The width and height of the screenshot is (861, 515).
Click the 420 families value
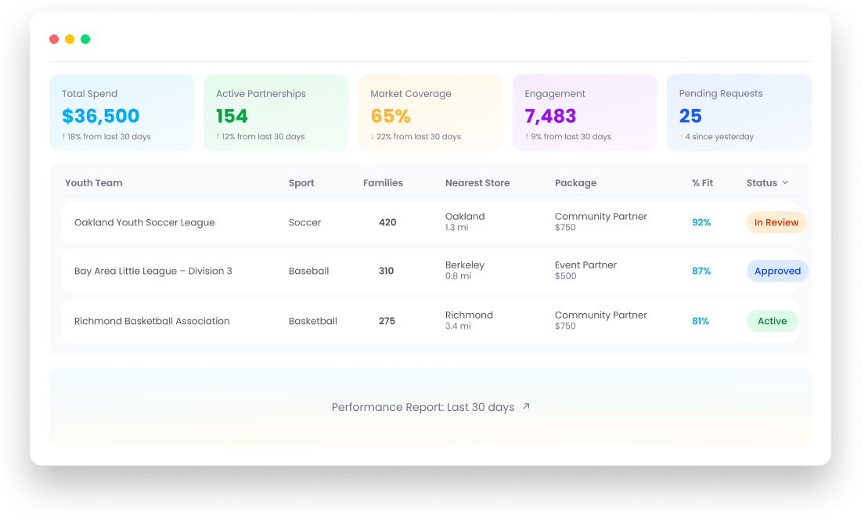click(x=387, y=222)
